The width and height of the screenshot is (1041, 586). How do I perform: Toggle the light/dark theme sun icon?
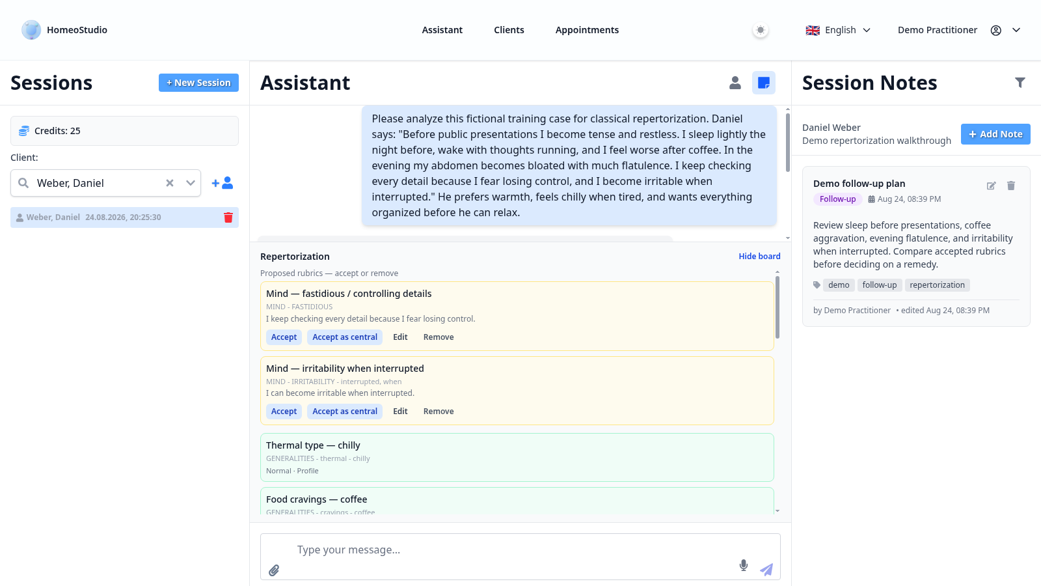pos(761,30)
